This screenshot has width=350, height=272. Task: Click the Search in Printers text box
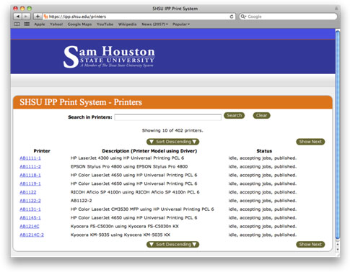tap(167, 117)
